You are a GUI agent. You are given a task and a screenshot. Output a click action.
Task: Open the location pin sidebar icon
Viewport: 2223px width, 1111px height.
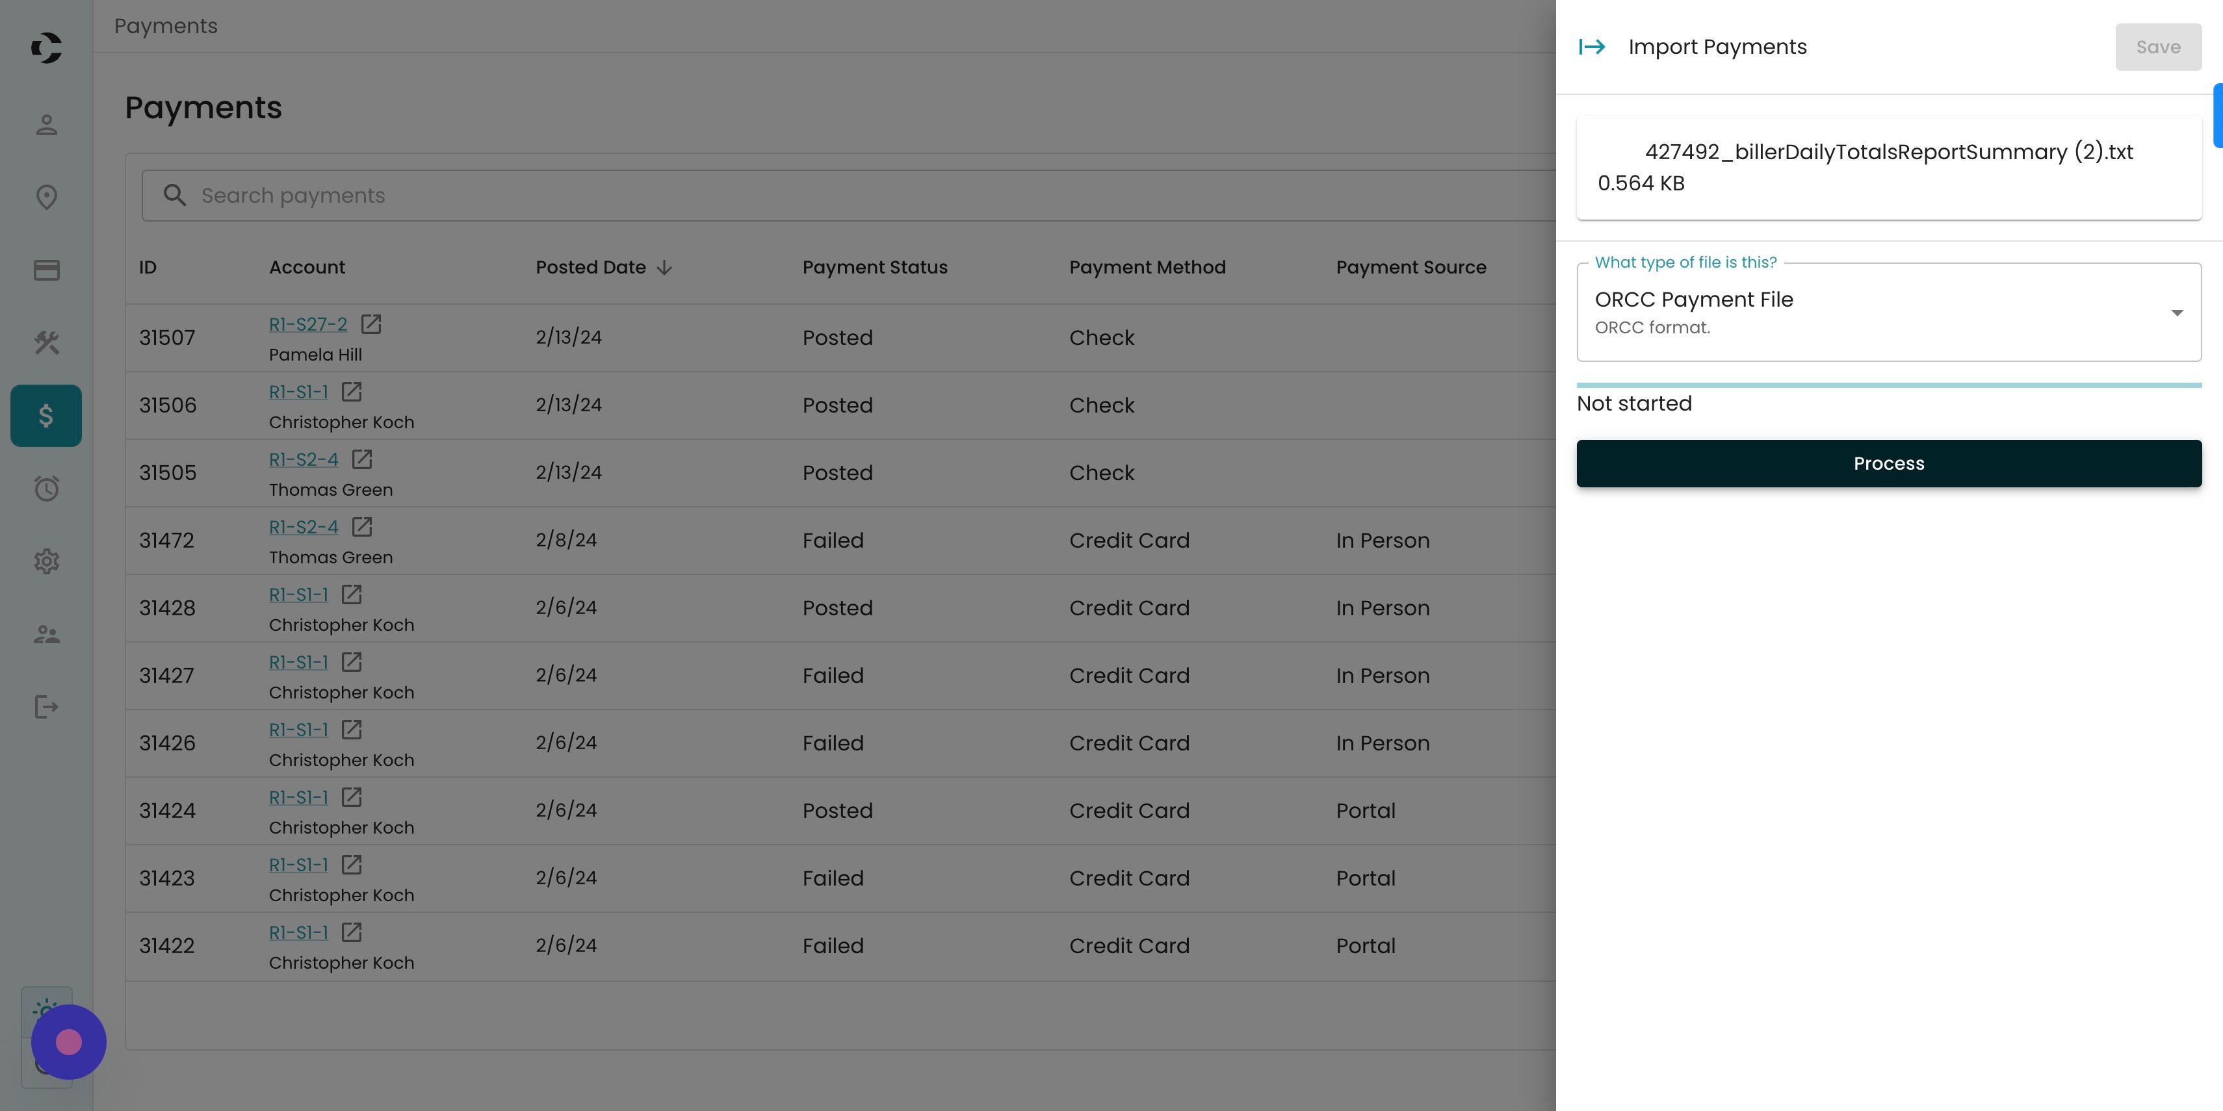click(x=47, y=198)
